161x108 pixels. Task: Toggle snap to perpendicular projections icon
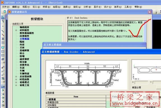[3, 98]
